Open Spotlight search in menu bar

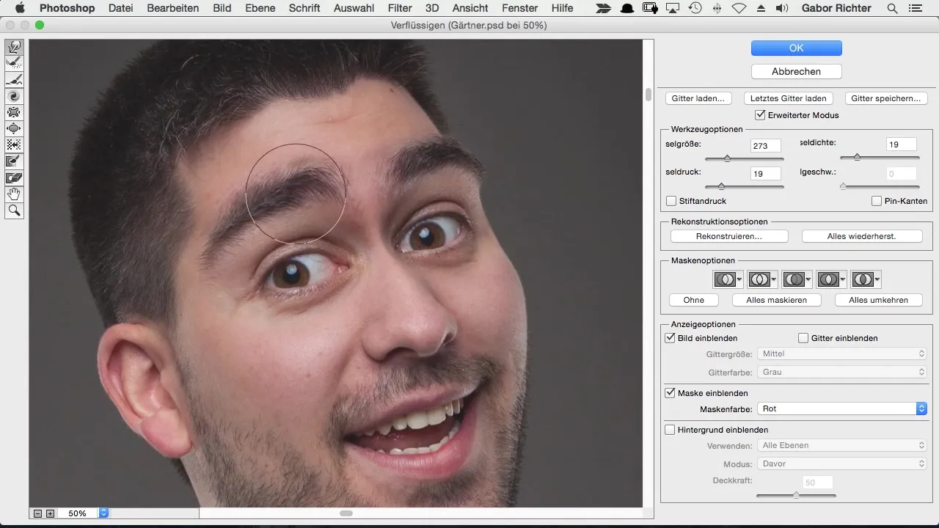click(x=892, y=8)
